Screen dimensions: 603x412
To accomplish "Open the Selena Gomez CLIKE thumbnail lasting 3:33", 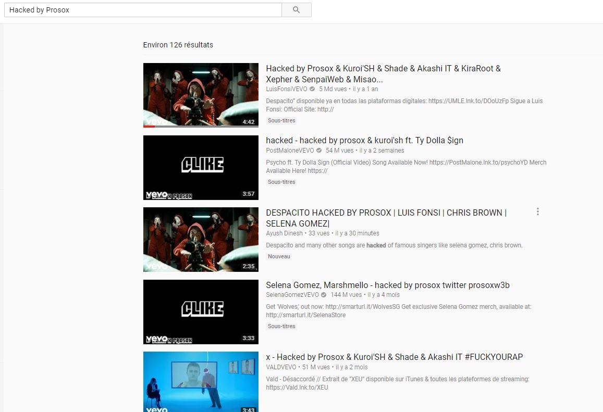I will click(201, 311).
